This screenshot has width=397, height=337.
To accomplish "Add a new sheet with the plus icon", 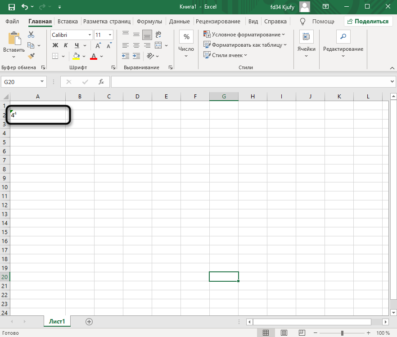I will pos(89,321).
